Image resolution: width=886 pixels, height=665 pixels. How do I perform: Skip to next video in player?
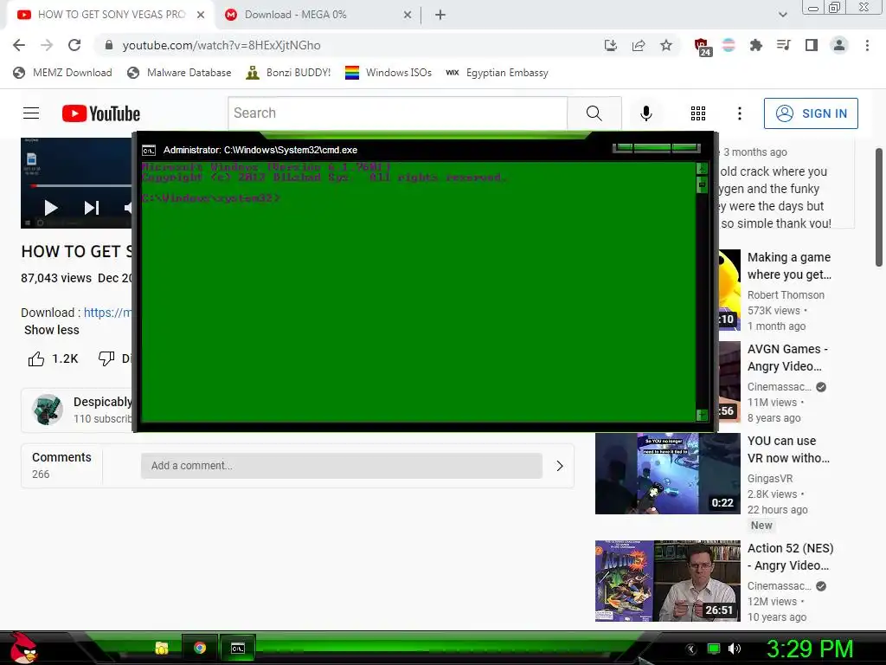[x=92, y=208]
